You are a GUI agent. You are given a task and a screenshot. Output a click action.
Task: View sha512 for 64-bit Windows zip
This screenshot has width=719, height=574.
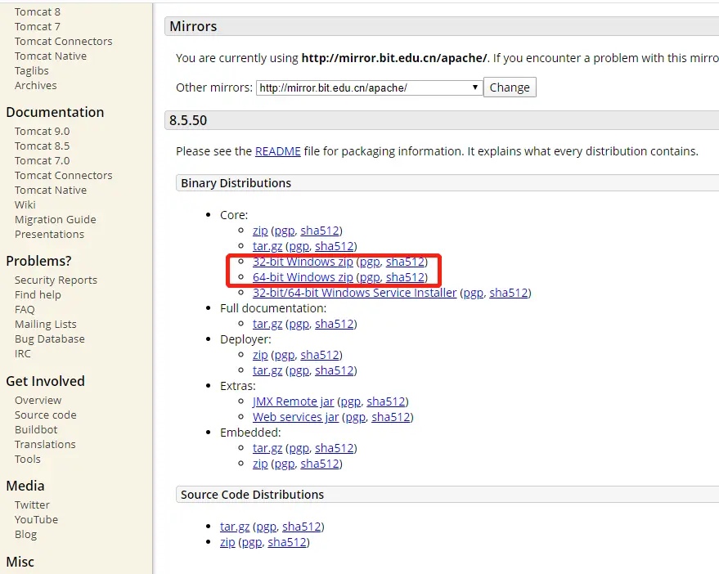(405, 277)
